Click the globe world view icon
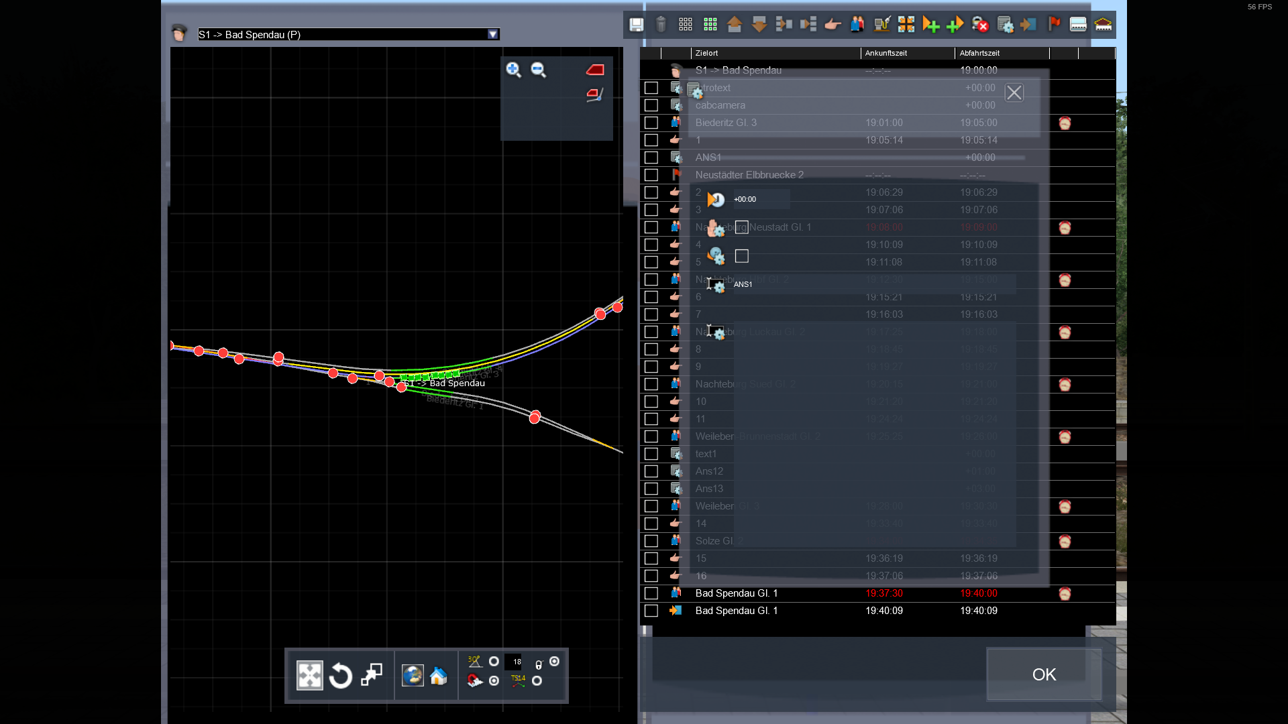The width and height of the screenshot is (1288, 724). tap(412, 676)
